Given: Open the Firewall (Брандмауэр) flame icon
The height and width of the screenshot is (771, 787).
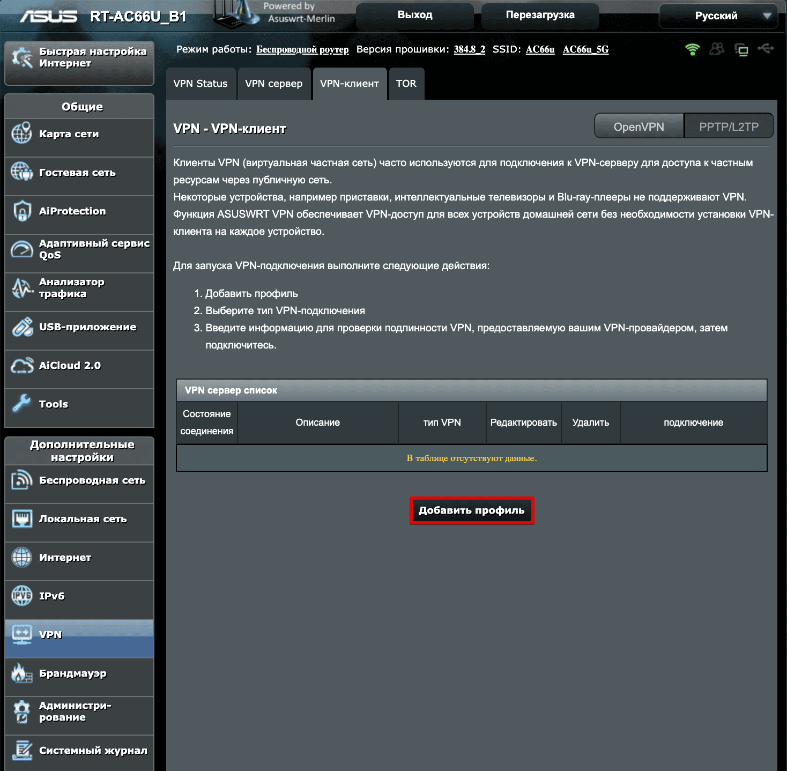Looking at the screenshot, I should (x=22, y=673).
